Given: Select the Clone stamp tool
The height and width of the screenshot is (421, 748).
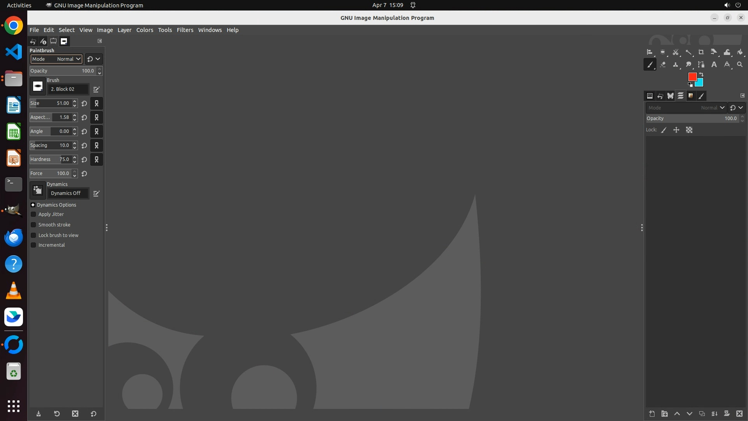Looking at the screenshot, I should 676,65.
